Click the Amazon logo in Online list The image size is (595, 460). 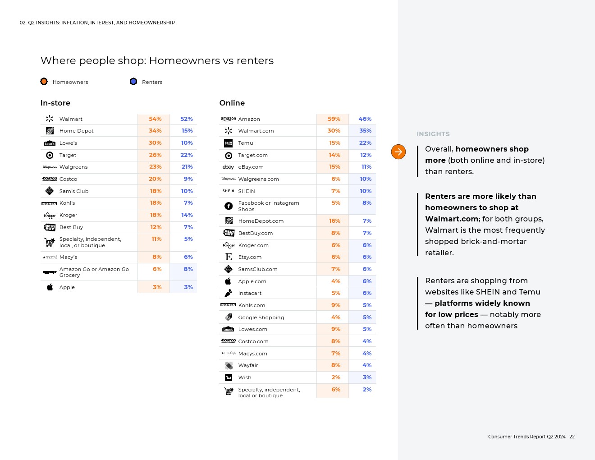(x=228, y=119)
